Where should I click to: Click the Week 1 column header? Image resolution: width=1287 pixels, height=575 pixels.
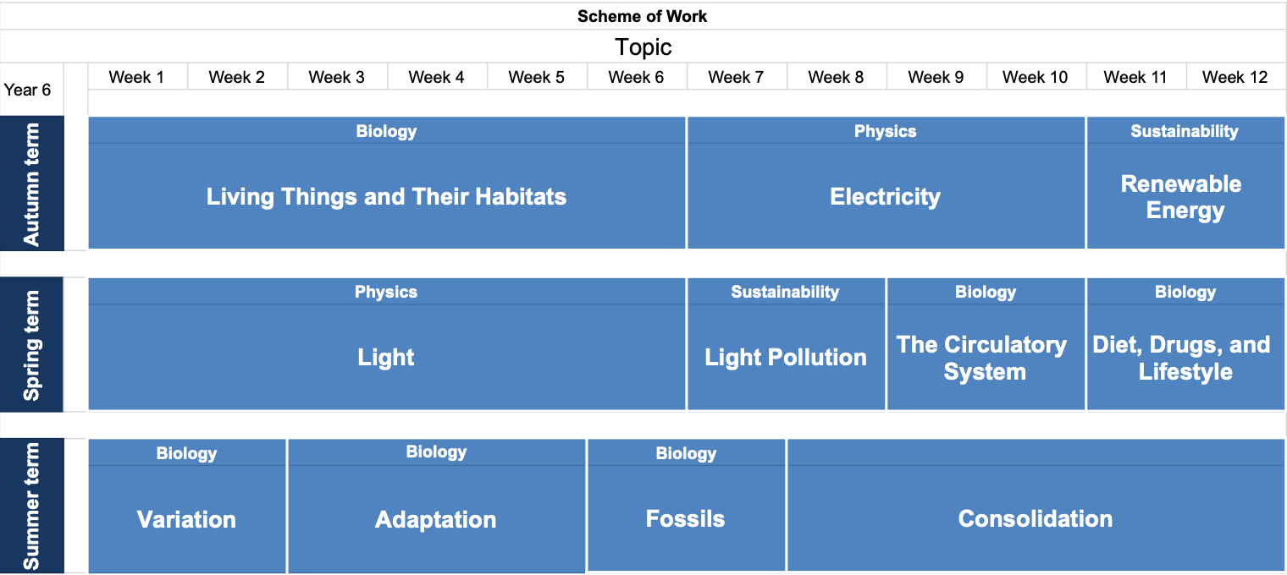click(x=136, y=77)
